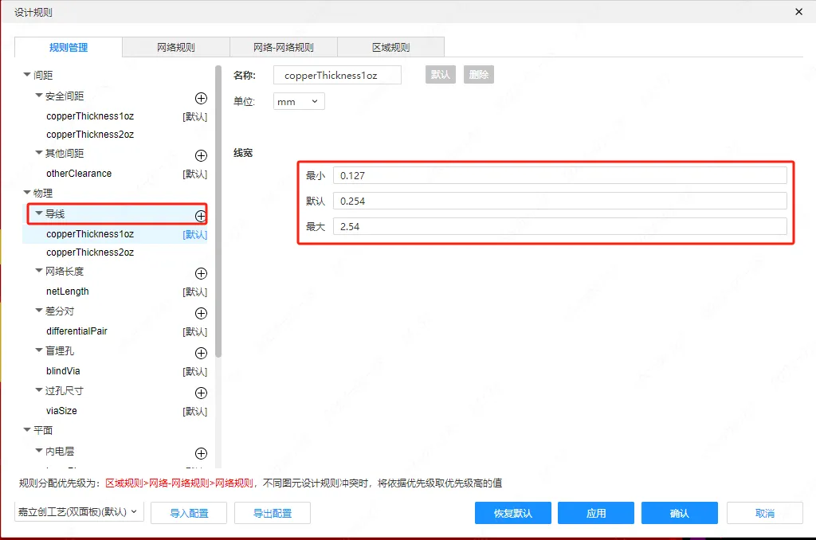Select copperThickness2oz under 导线
Viewport: 816px width, 540px height.
click(90, 252)
